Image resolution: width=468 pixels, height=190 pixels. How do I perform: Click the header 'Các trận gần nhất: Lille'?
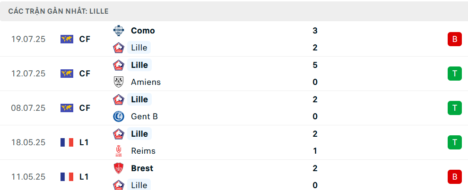point(59,11)
